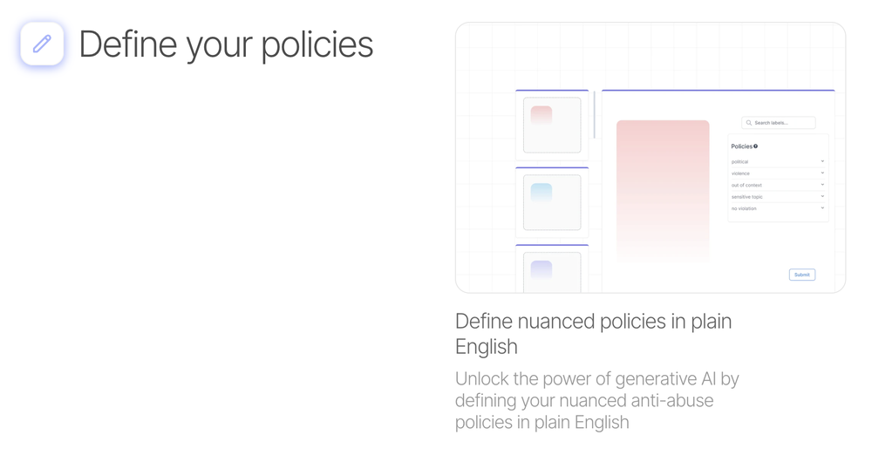Click the large pink gradient preview card

point(663,191)
